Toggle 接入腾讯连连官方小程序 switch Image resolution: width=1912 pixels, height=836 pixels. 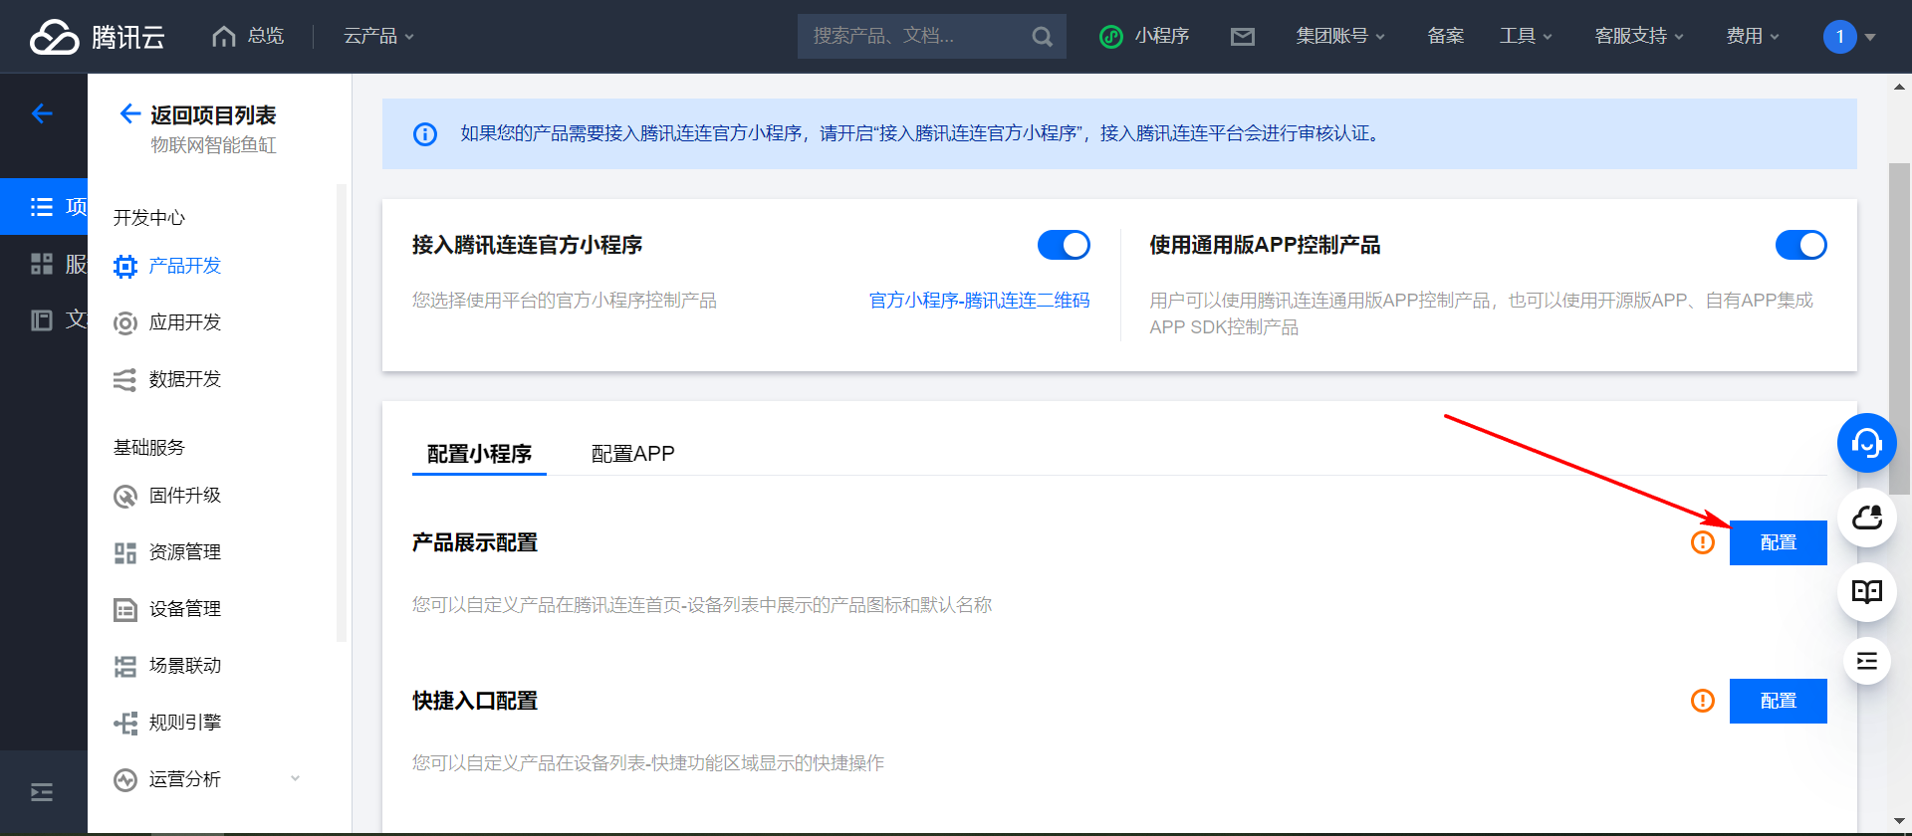[x=1064, y=245]
